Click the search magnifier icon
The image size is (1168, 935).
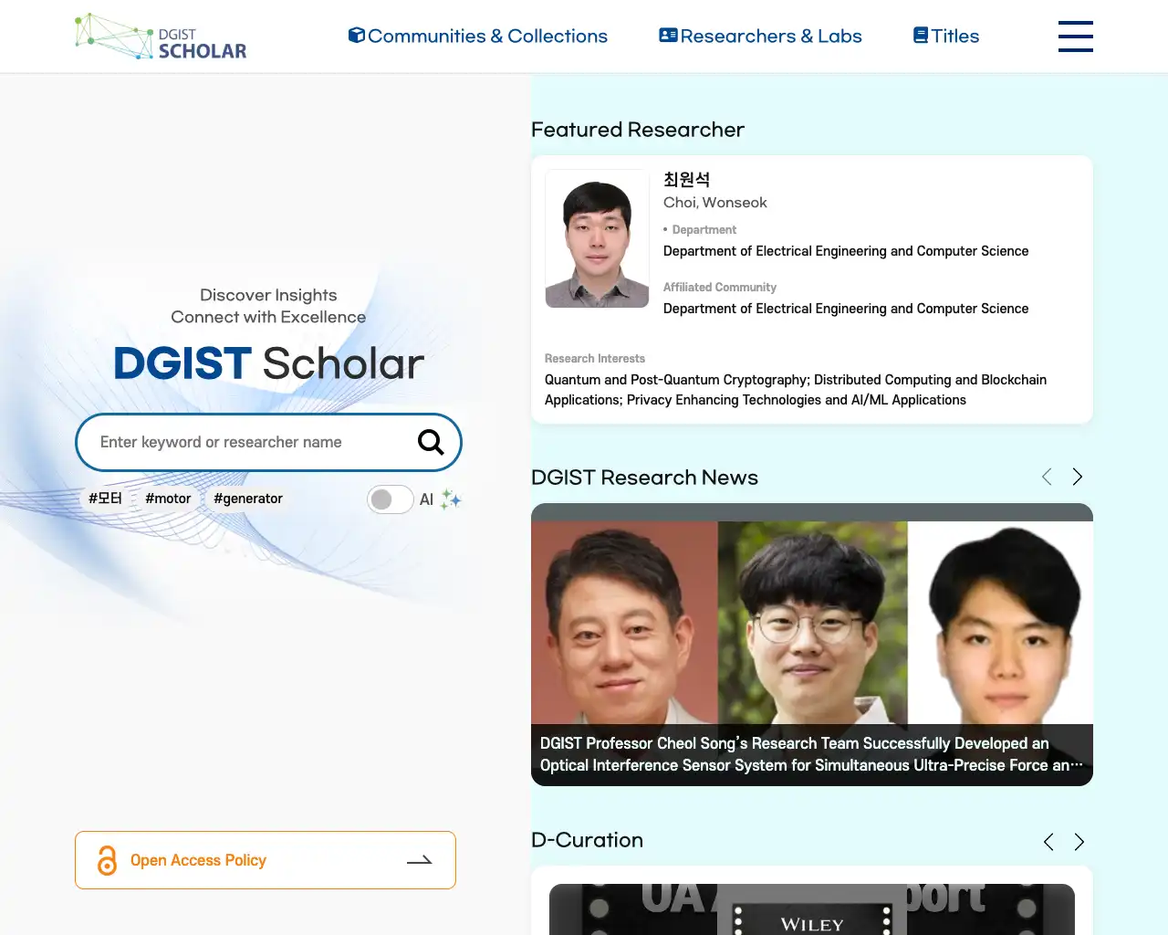[x=430, y=442]
